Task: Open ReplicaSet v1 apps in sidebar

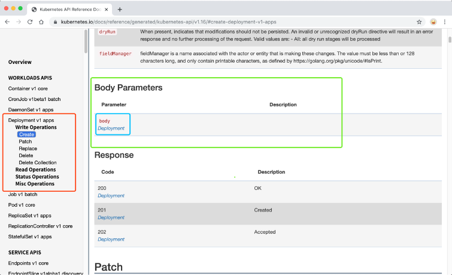Action: tap(30, 216)
